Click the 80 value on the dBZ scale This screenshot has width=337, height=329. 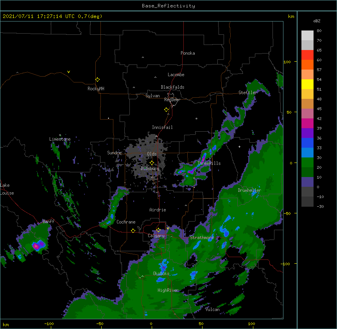point(319,31)
